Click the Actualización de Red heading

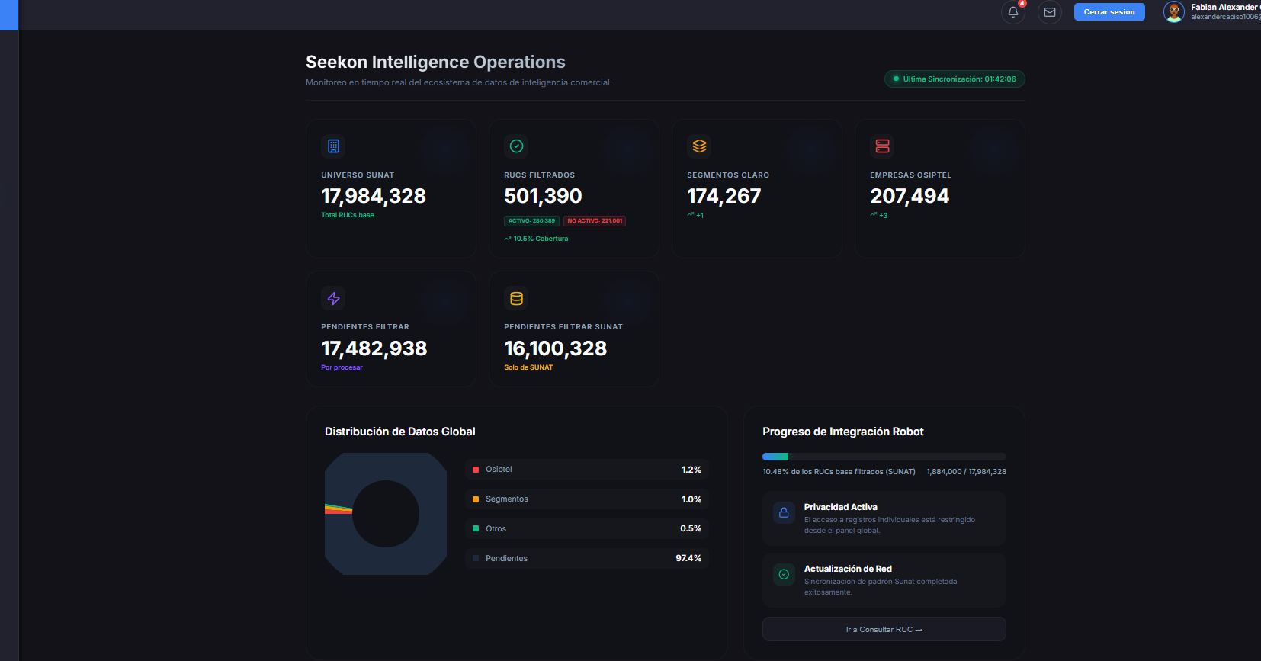pos(848,569)
